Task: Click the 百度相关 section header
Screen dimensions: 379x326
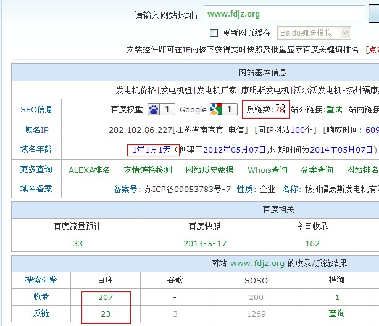Action: (278, 210)
